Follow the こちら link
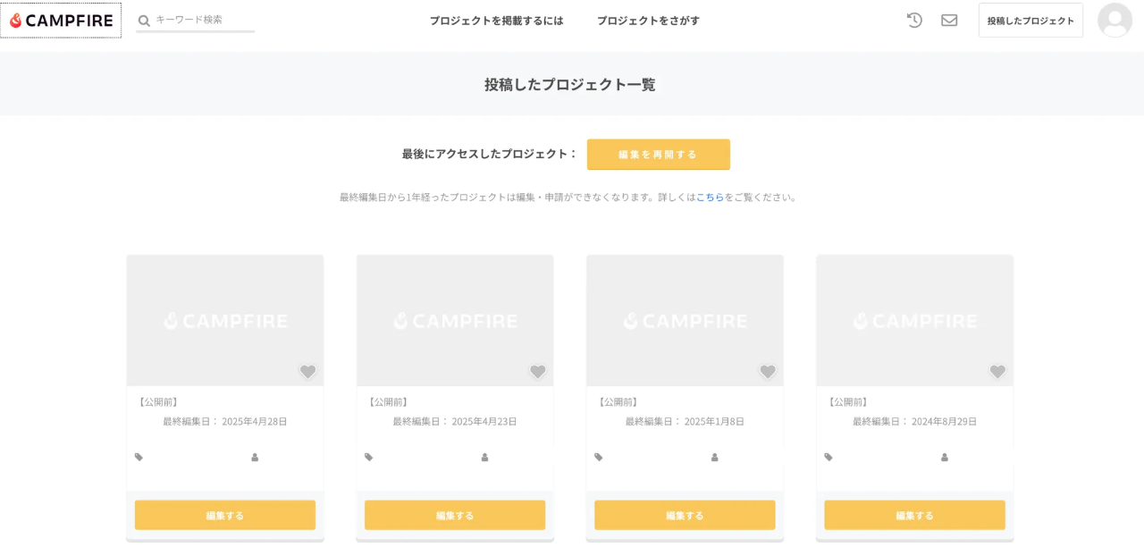The width and height of the screenshot is (1144, 556). coord(710,198)
